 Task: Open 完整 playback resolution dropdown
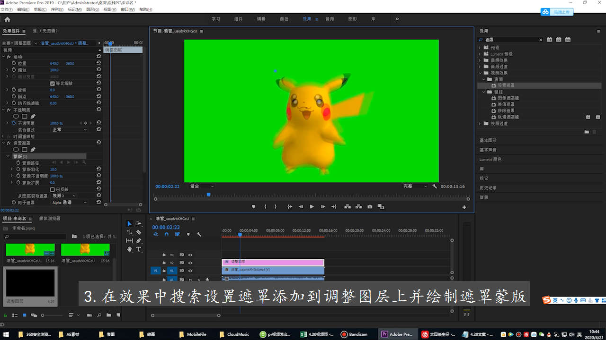click(x=415, y=187)
